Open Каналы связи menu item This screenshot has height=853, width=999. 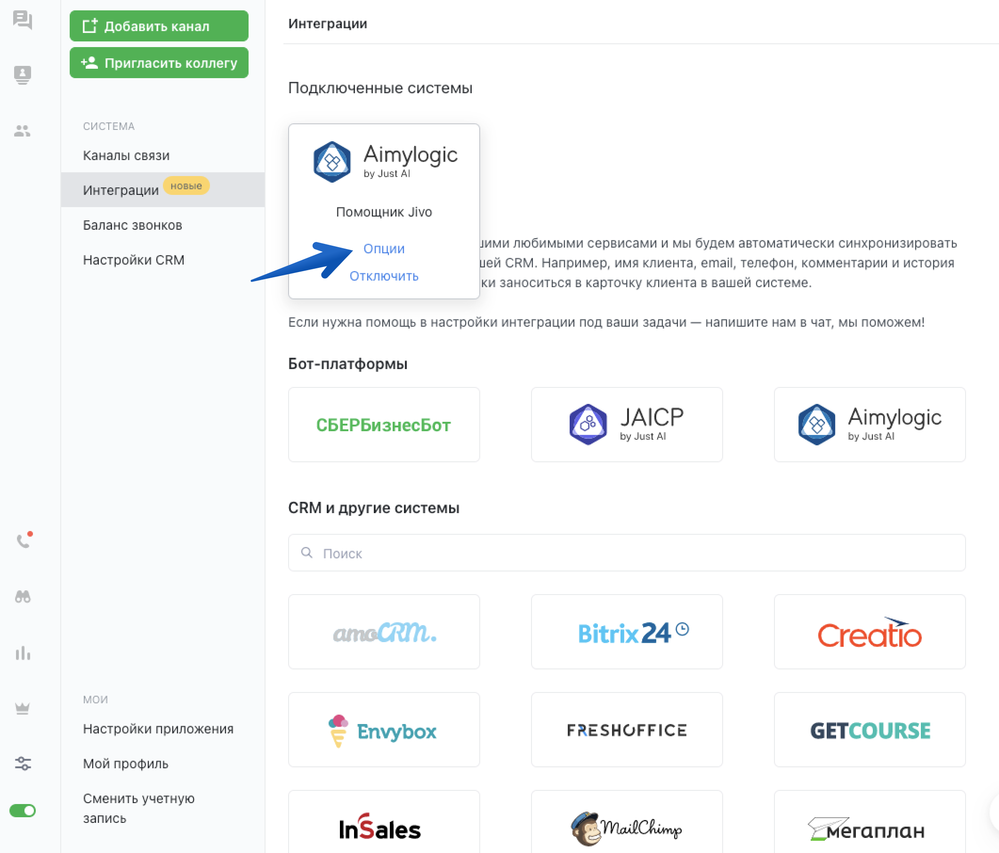[x=126, y=155]
